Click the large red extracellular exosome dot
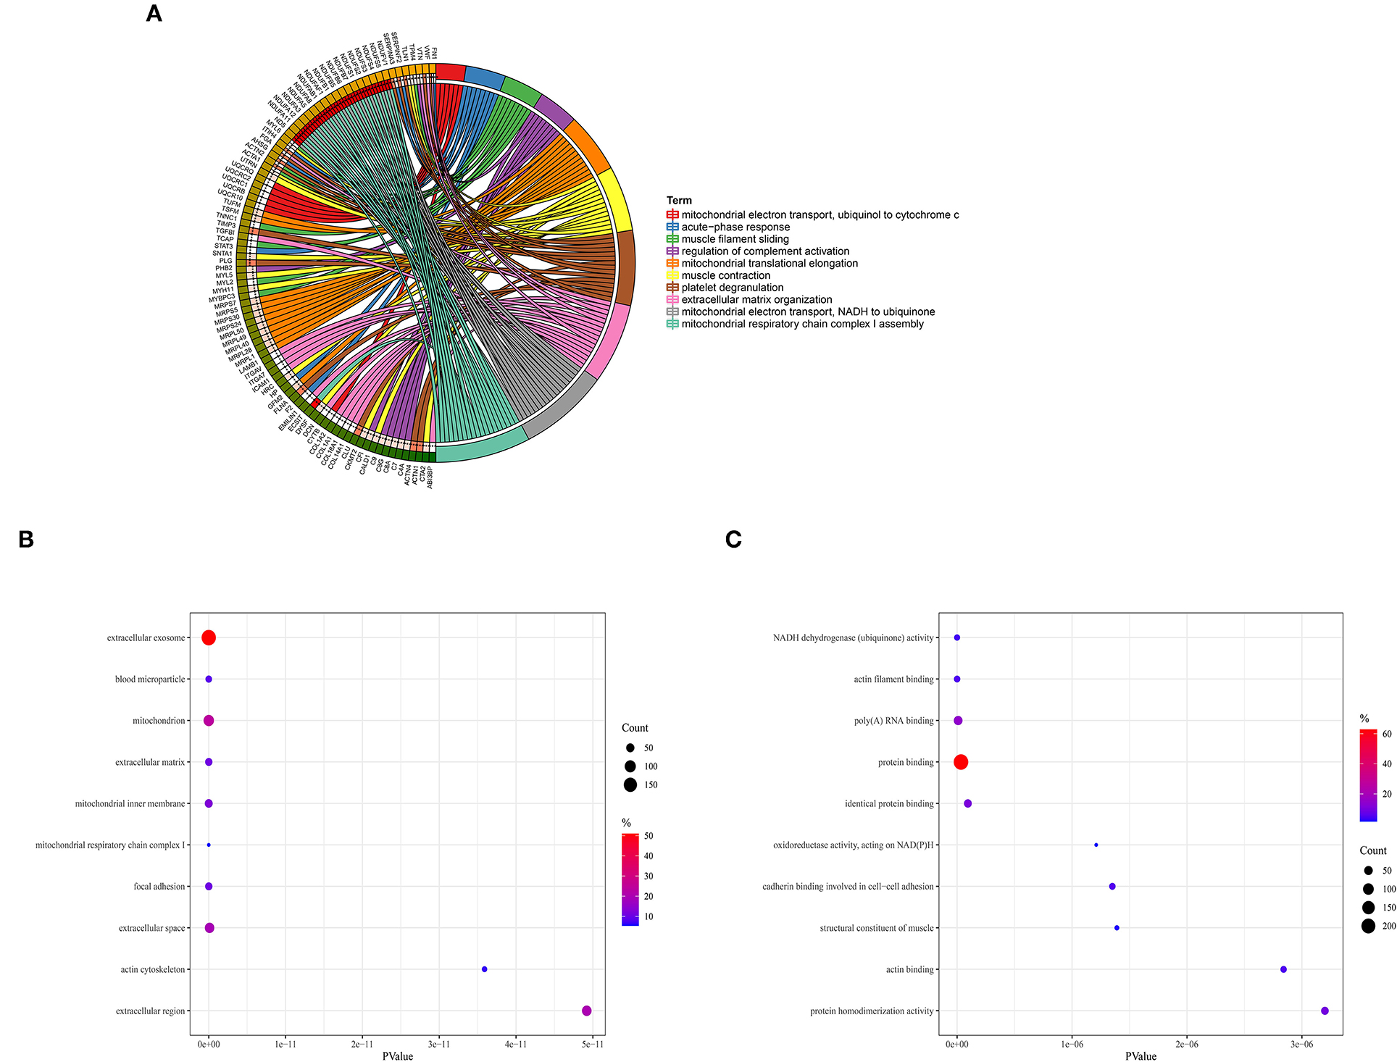 click(x=209, y=637)
